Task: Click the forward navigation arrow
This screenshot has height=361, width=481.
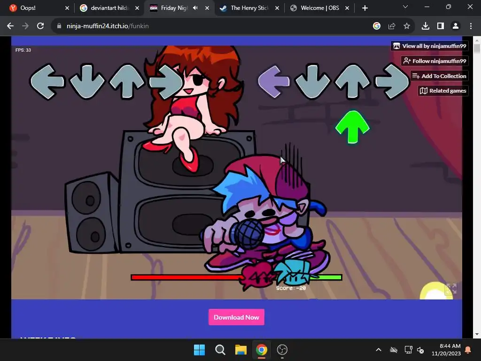Action: pos(25,26)
